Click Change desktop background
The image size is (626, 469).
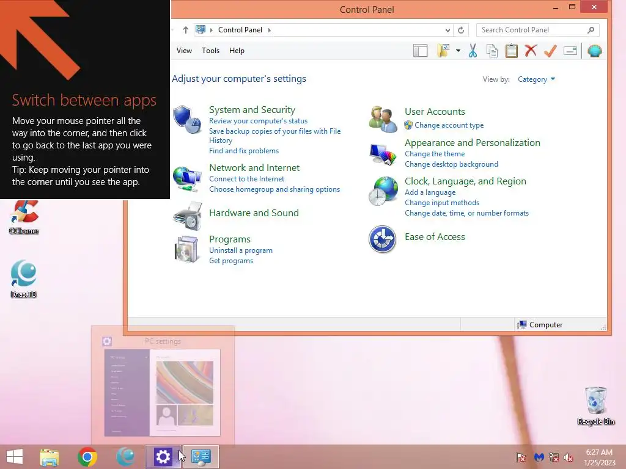point(451,164)
